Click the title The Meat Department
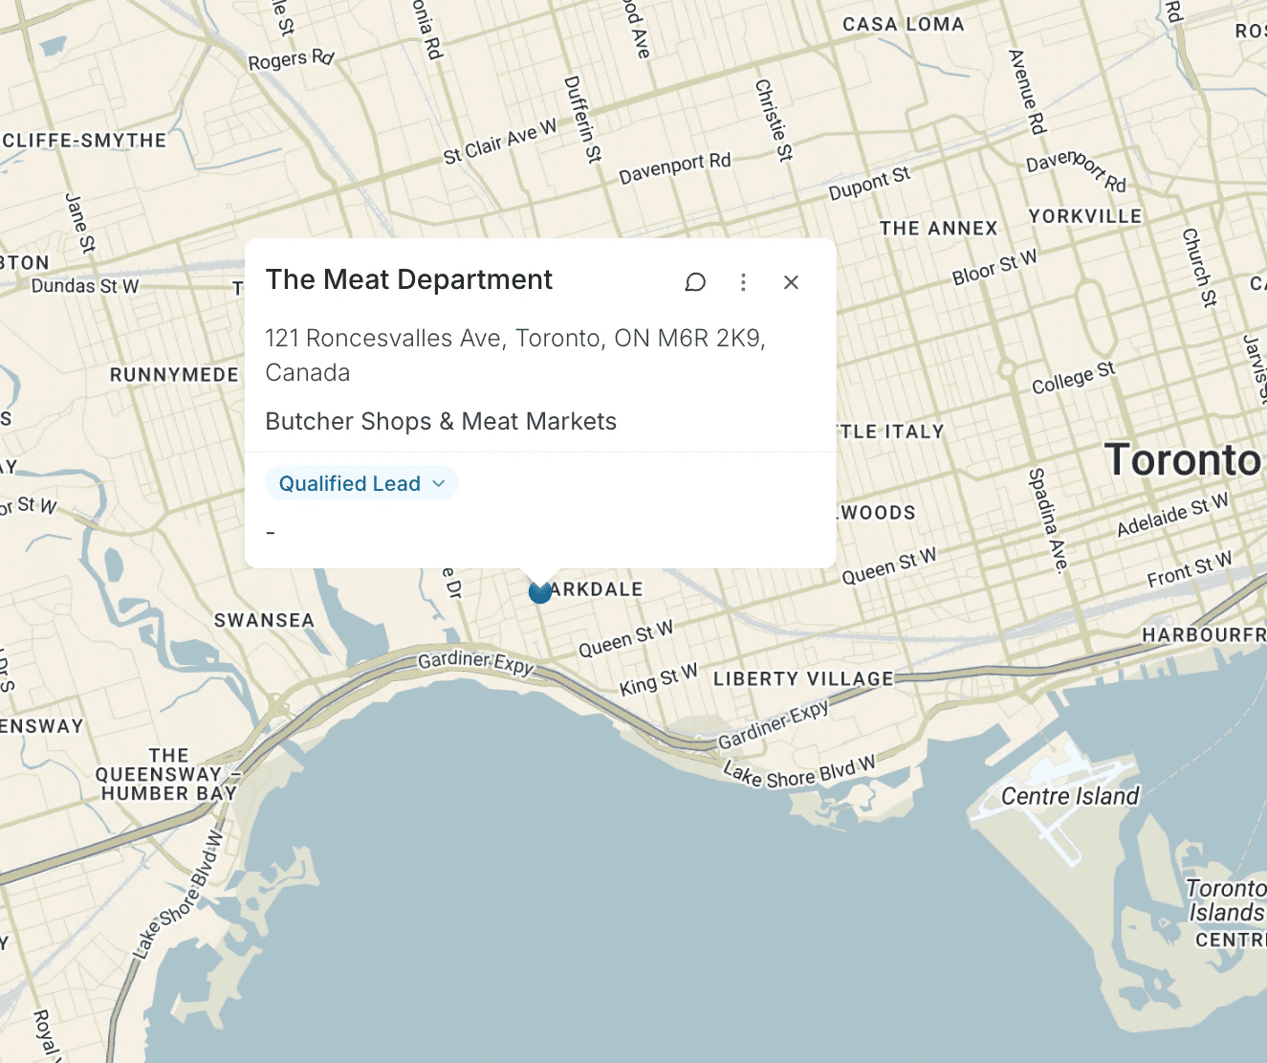 click(409, 279)
